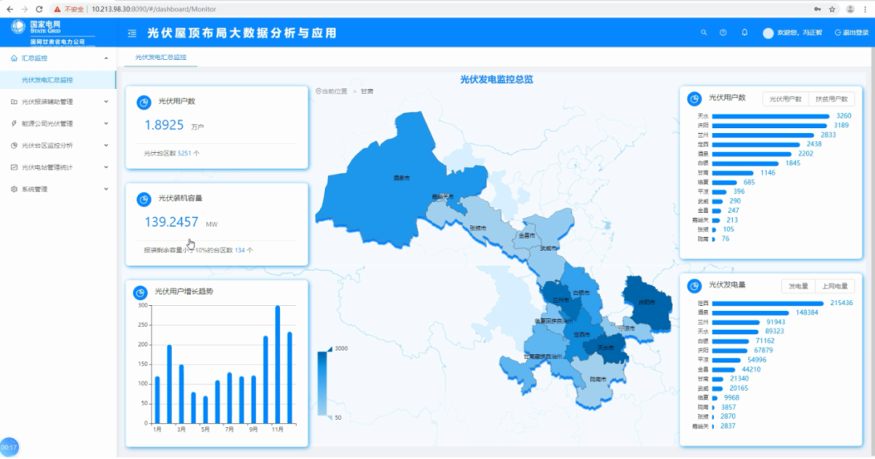The width and height of the screenshot is (875, 459).
Task: Click the 5251 台区数 link
Action: pyautogui.click(x=184, y=152)
